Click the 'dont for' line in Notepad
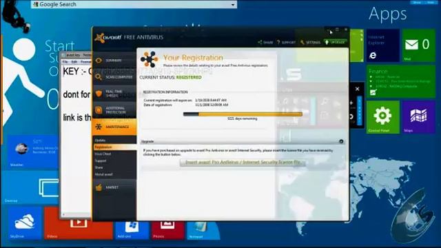This screenshot has width=441, height=248. [76, 94]
